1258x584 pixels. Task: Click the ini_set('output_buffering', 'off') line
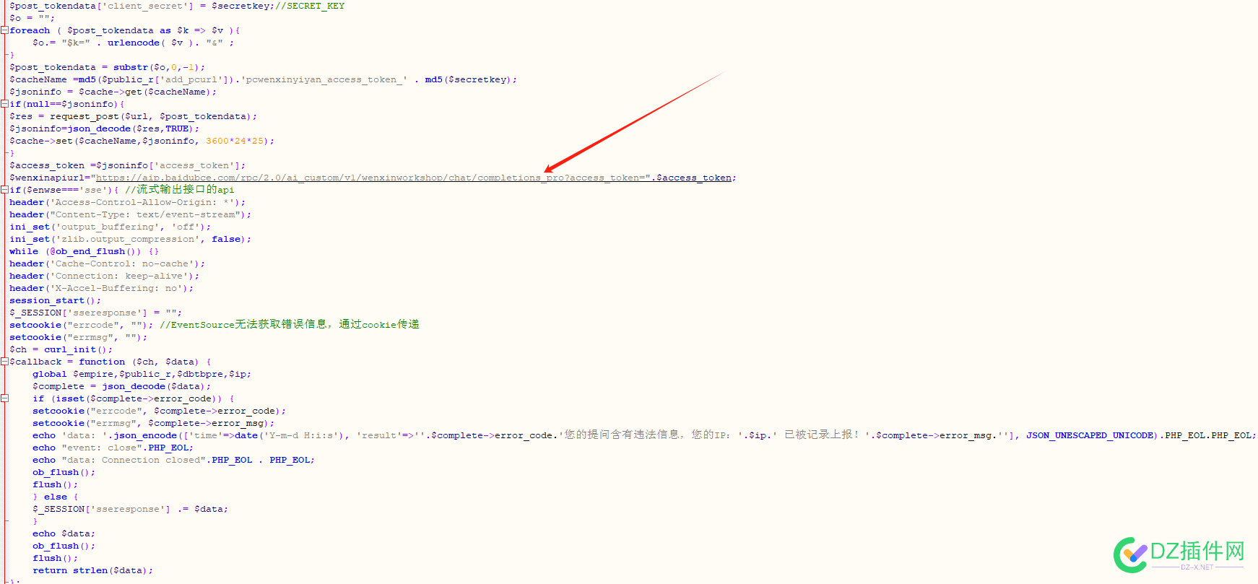point(110,227)
